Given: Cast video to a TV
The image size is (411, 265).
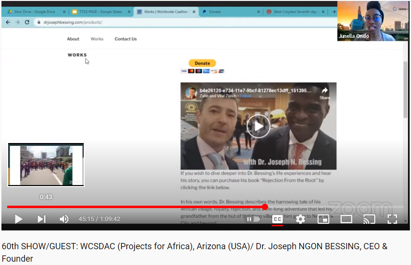Looking at the screenshot, I should tap(369, 219).
